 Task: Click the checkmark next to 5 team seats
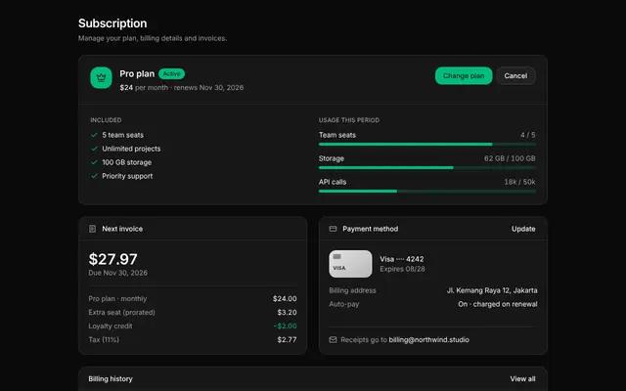(94, 135)
